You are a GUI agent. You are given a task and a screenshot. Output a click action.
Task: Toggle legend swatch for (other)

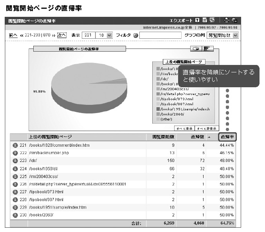pos(158,119)
